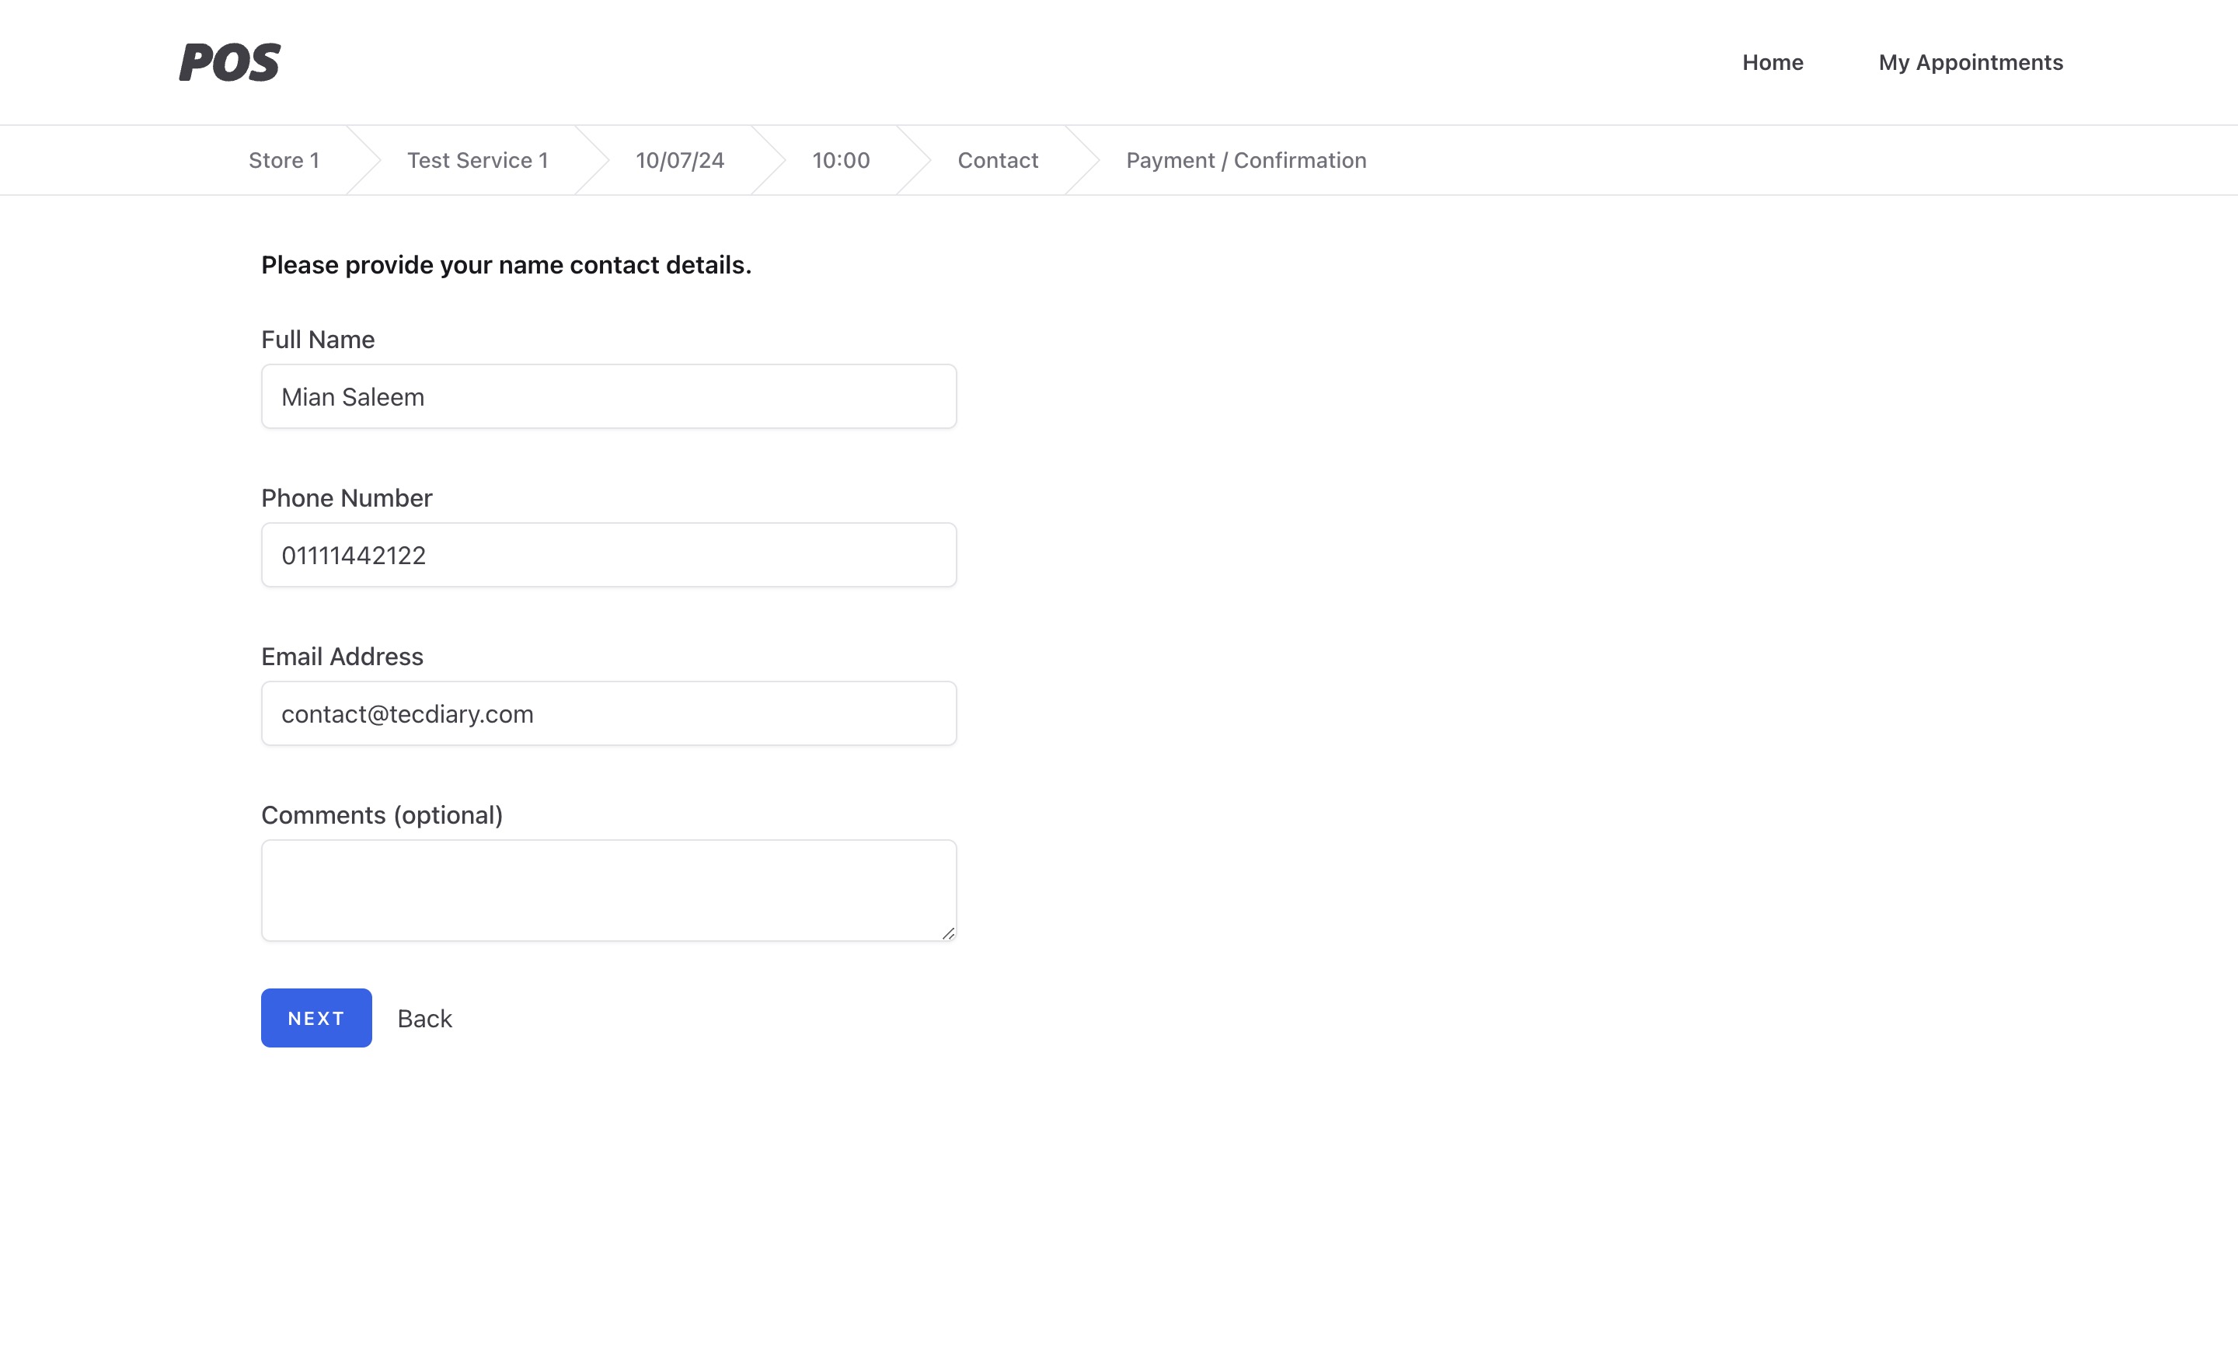
Task: Open the Home page link
Action: pos(1772,63)
